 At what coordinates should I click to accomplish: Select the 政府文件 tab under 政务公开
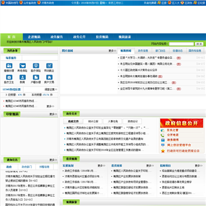click(73, 121)
